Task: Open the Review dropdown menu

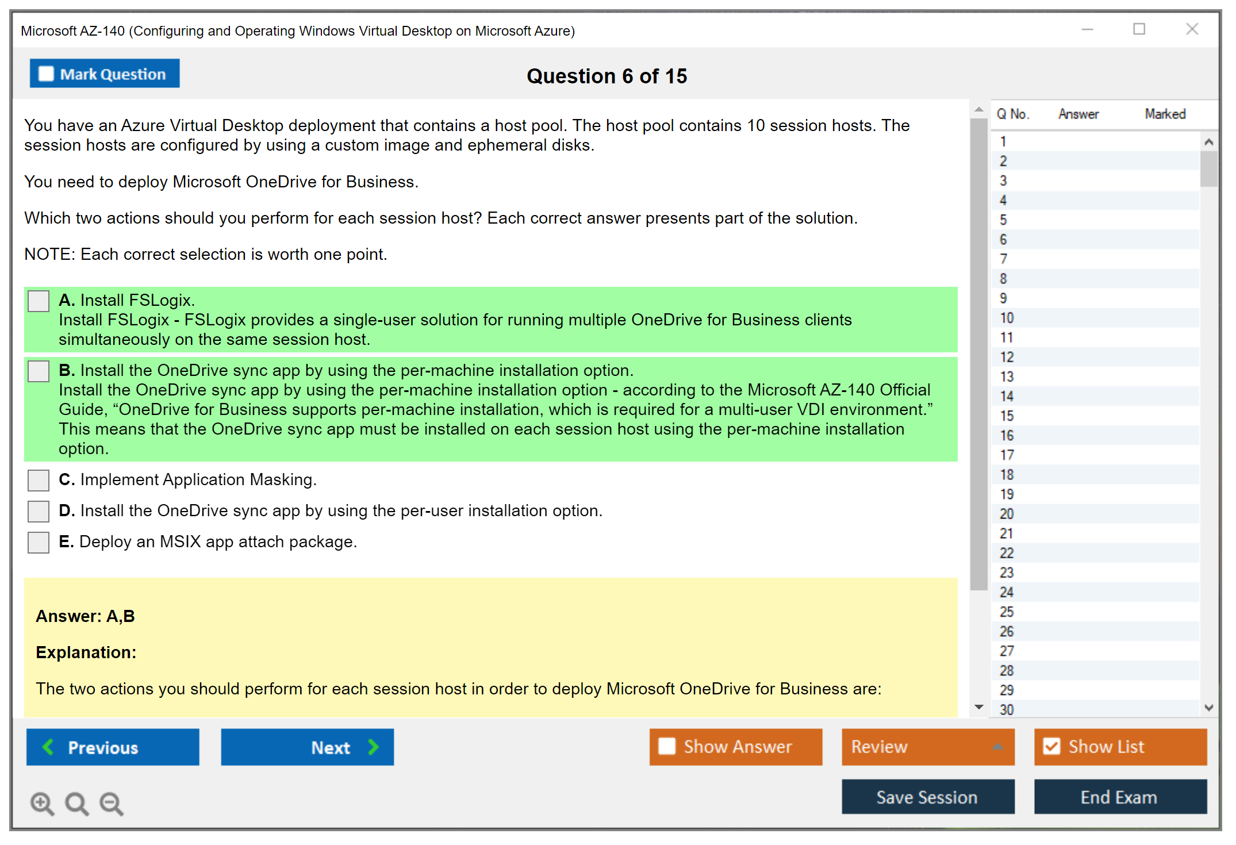Action: click(x=997, y=747)
